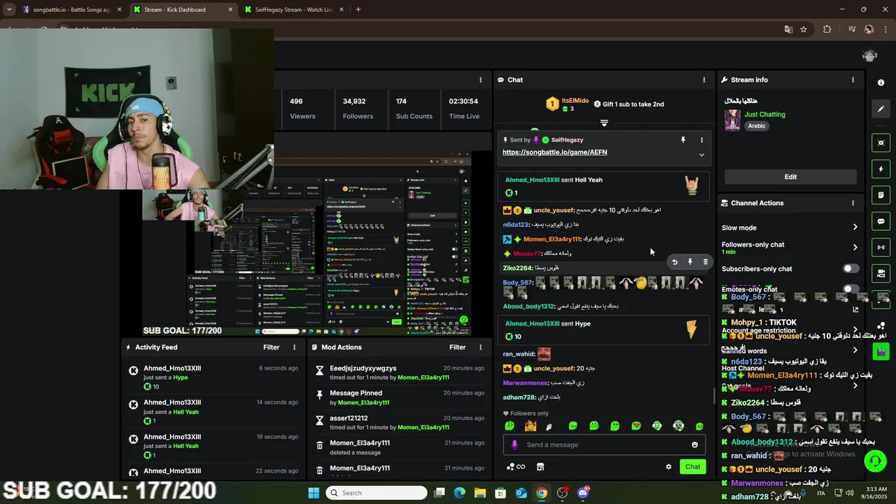This screenshot has height=504, width=896.
Task: Click the Windows taskbar Search box
Action: pyautogui.click(x=377, y=493)
